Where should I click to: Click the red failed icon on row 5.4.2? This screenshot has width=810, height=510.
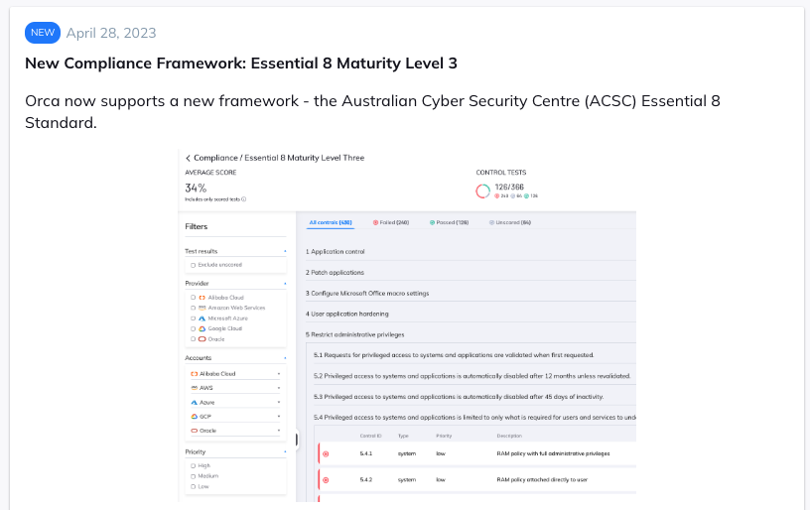point(326,480)
